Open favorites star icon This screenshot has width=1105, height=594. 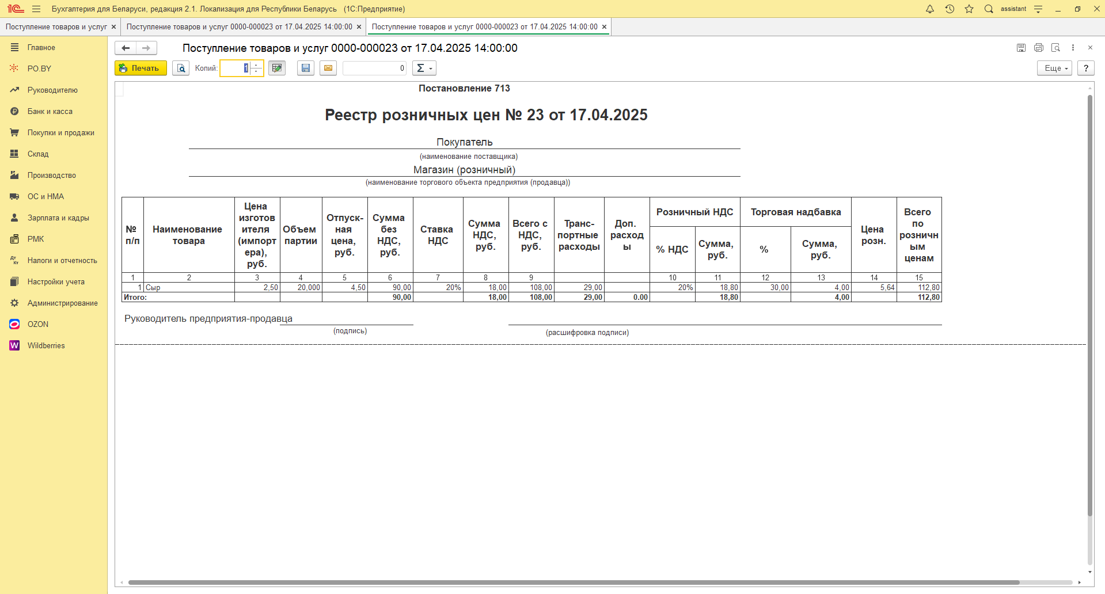pyautogui.click(x=969, y=9)
